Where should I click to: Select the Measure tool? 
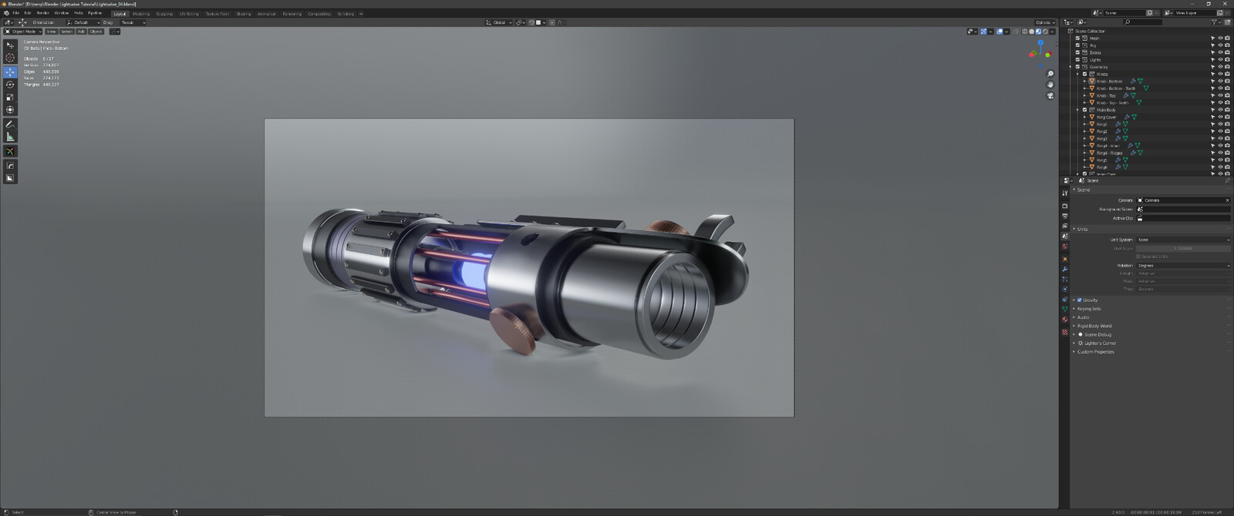point(10,137)
